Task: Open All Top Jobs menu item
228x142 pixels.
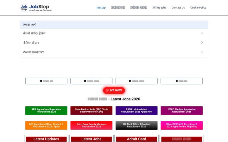Action: (159, 8)
